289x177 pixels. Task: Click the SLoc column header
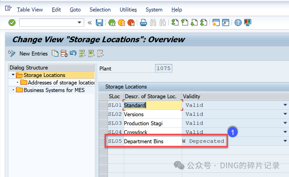(x=116, y=96)
